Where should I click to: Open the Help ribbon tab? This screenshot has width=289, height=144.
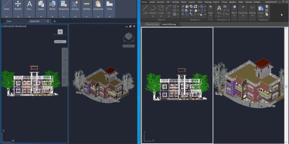[x=240, y=2]
